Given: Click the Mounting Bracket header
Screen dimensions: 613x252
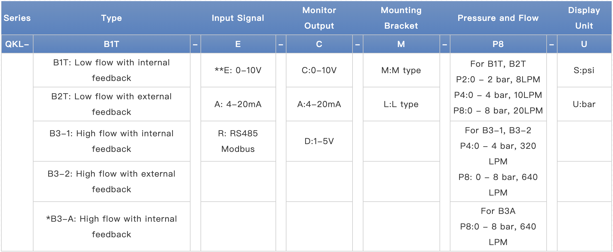Looking at the screenshot, I should click(x=401, y=18).
